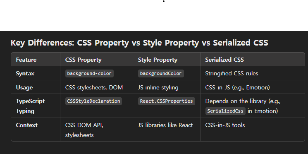Click the Feature column header

(x=26, y=60)
